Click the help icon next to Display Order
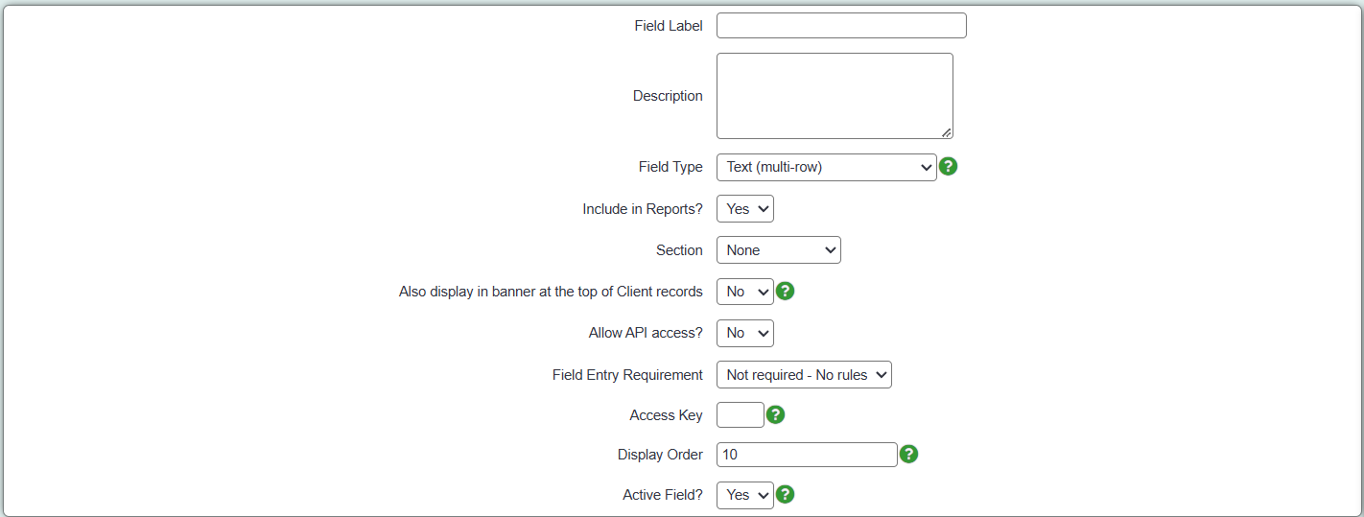The image size is (1364, 517). click(x=908, y=454)
